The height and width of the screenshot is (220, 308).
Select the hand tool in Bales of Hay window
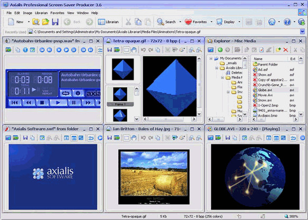click(134, 138)
